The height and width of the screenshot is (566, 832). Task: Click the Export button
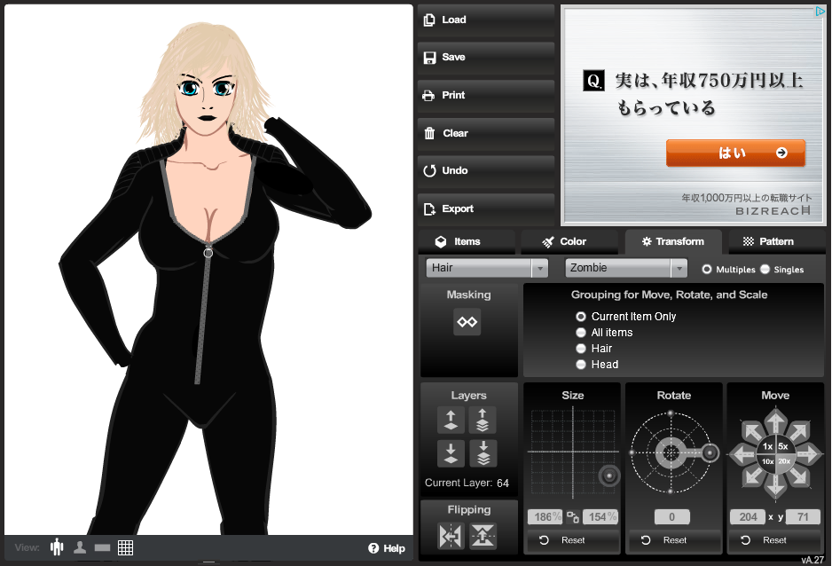coord(485,208)
